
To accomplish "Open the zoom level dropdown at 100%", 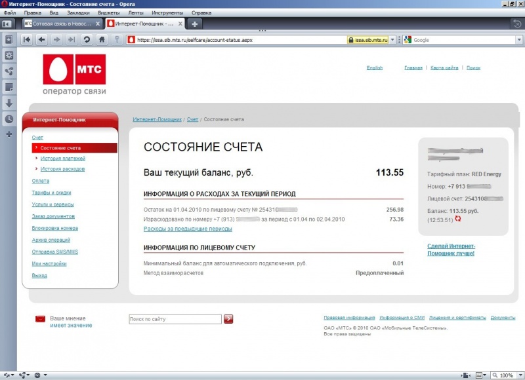I will [519, 375].
